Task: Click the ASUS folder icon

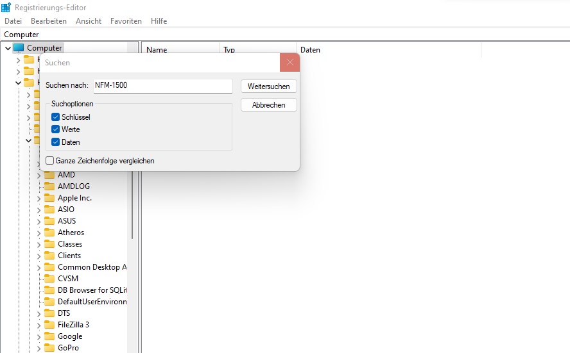Action: pyautogui.click(x=49, y=221)
